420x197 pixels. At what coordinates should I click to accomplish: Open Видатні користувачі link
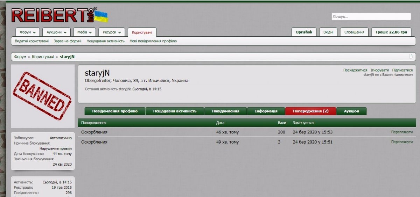click(32, 41)
